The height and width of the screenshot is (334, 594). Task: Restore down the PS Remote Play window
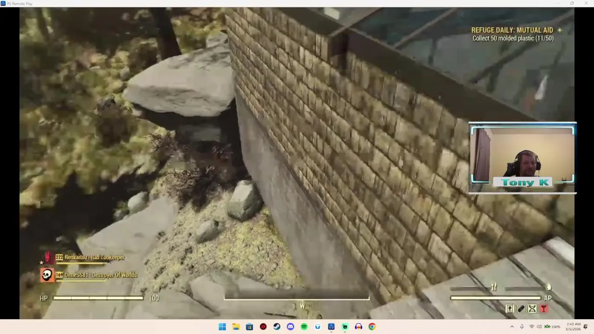(x=572, y=3)
